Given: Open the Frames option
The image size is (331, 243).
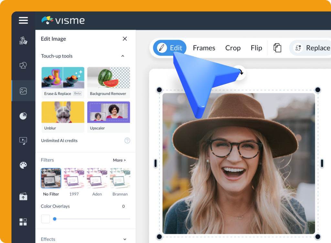Looking at the screenshot, I should point(204,48).
